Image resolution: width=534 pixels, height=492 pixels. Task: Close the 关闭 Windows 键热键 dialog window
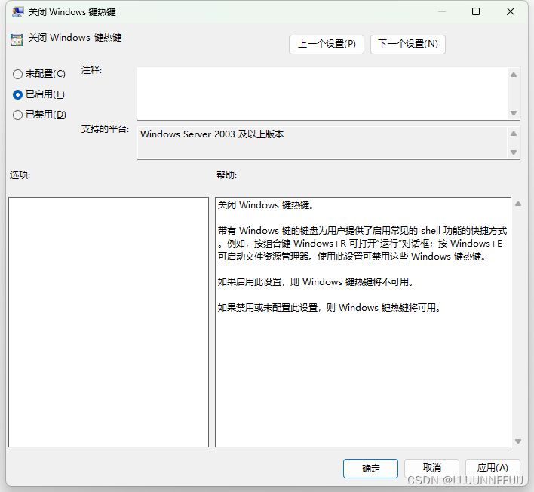(x=510, y=11)
